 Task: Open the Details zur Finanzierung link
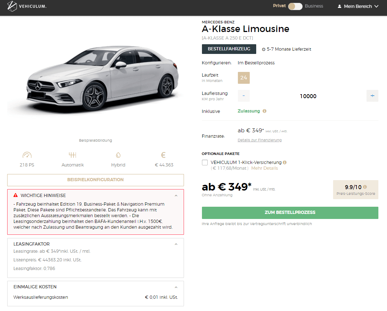(259, 140)
